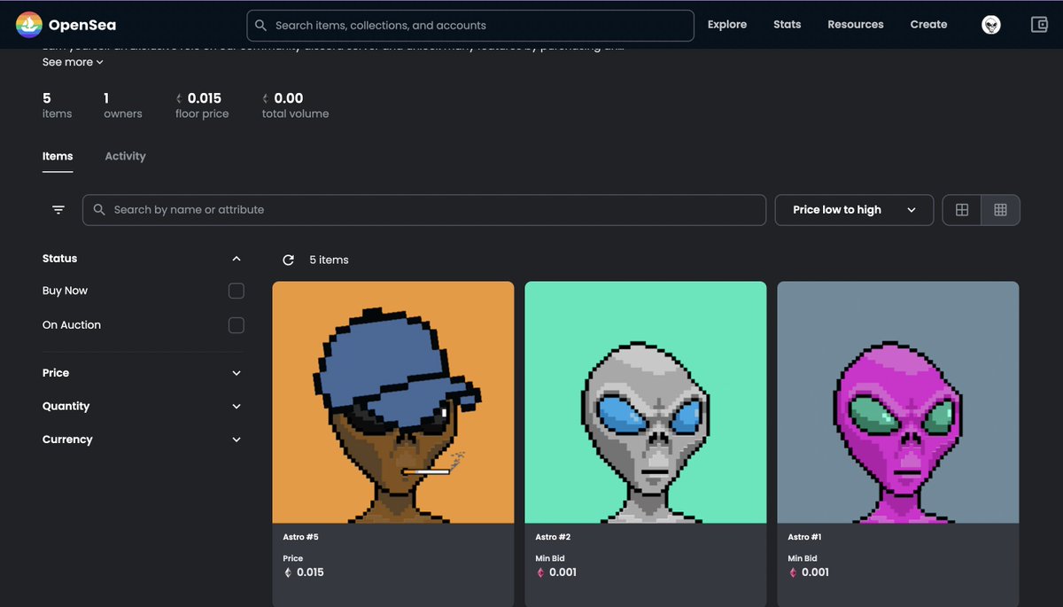Collapse the Status filter section
Image resolution: width=1063 pixels, height=607 pixels.
(237, 259)
